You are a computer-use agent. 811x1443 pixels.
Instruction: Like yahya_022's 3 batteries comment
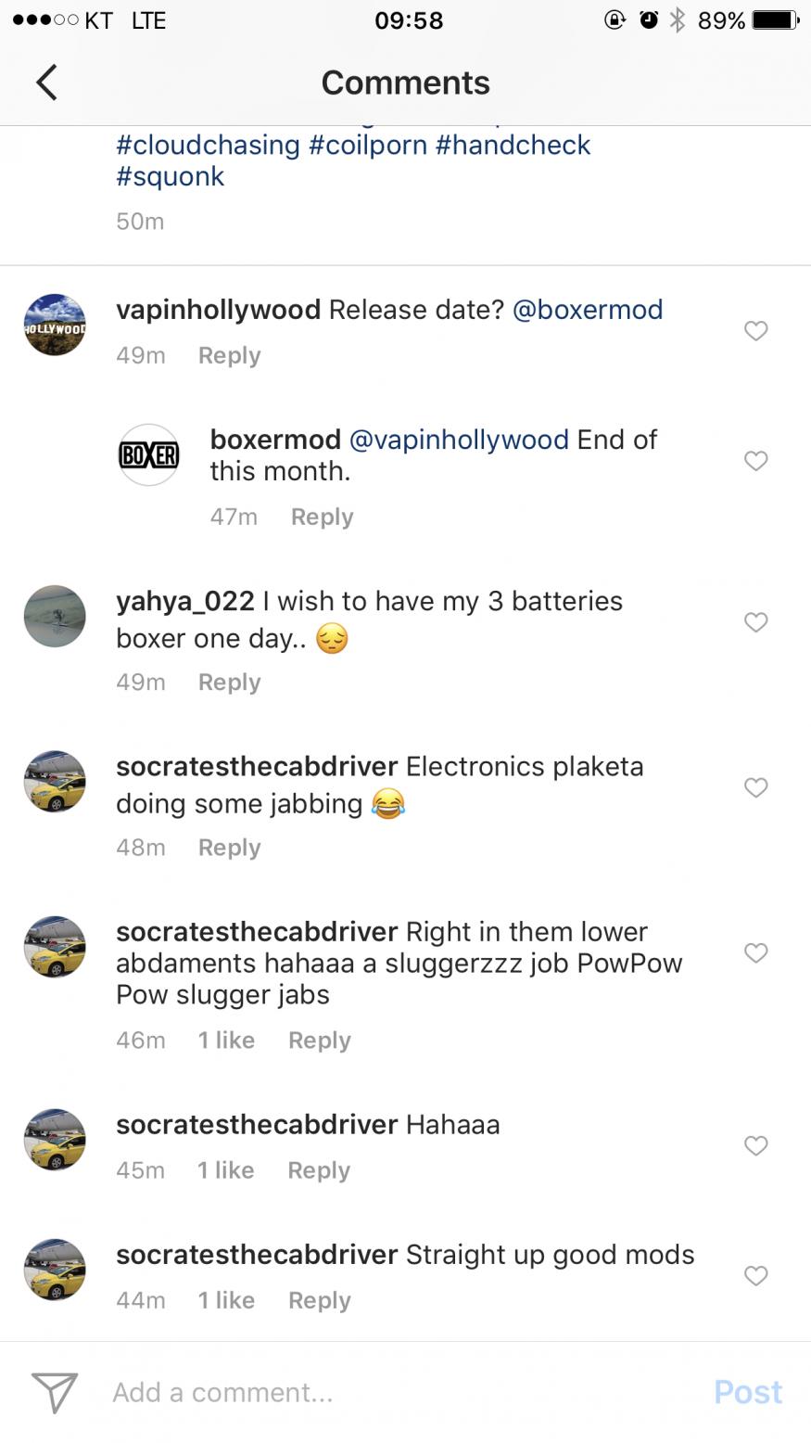(756, 622)
